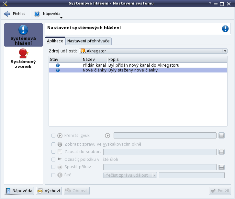Expand the Nápověda toolbar menu arrow

coord(61,18)
